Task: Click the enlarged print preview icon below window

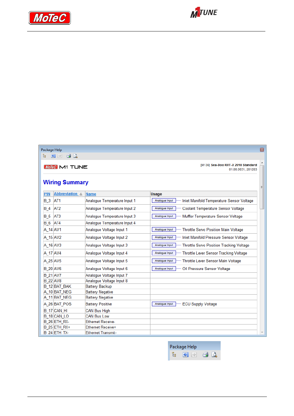Action: click(x=214, y=355)
